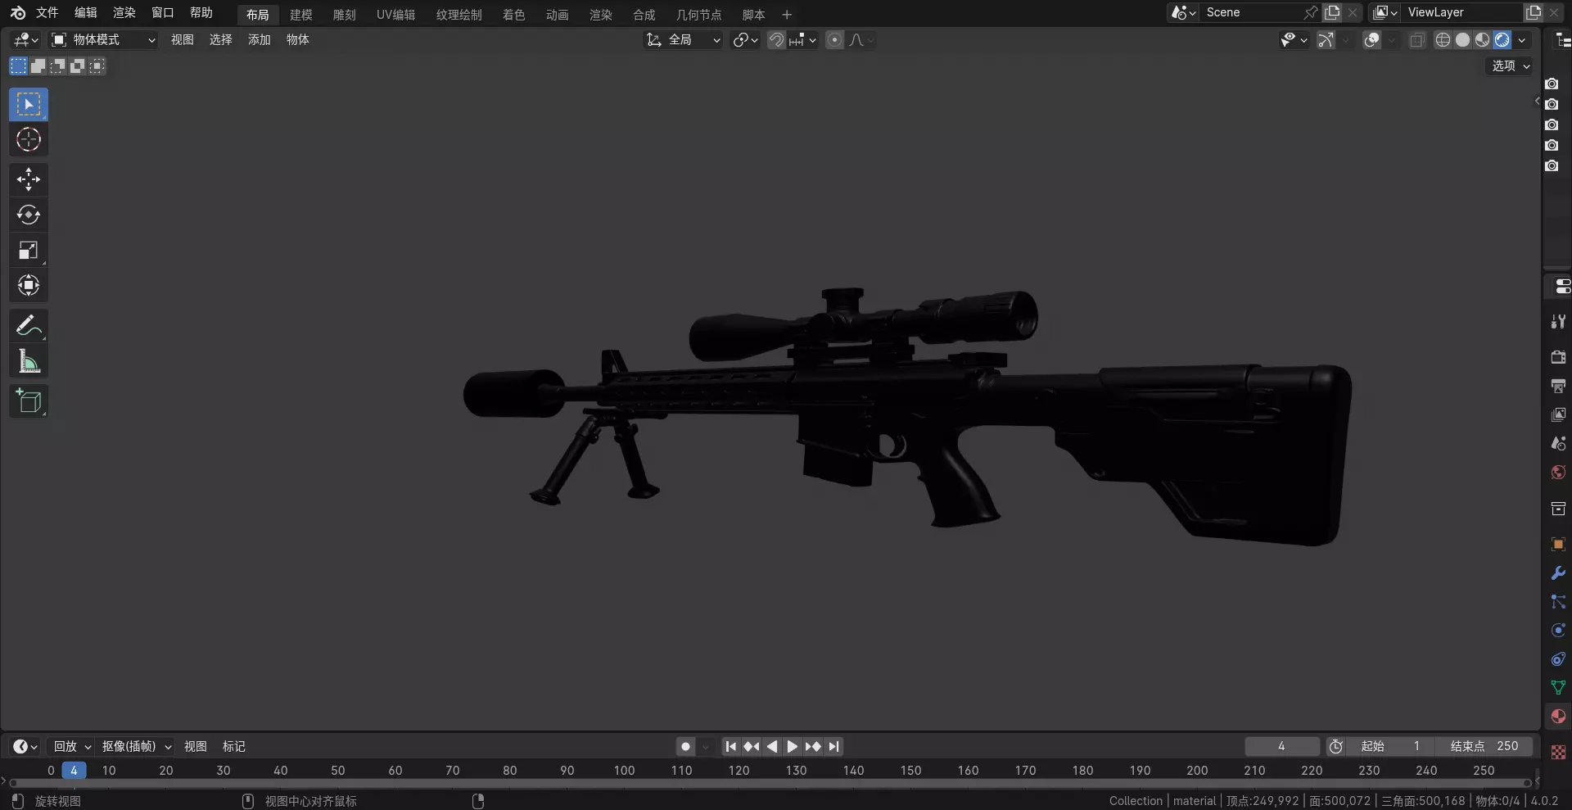1572x810 pixels.
Task: Switch to wireframe viewport shading
Action: [x=1443, y=39]
